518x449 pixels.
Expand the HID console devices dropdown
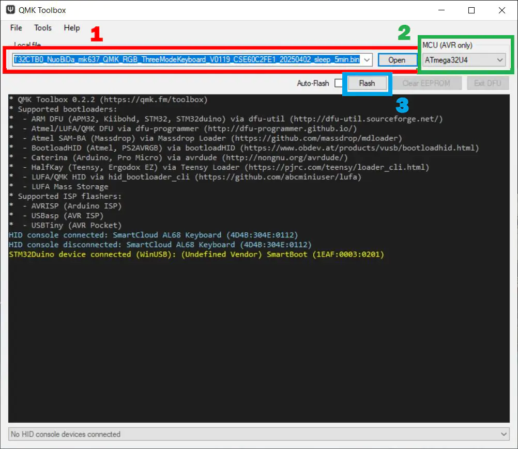click(504, 435)
